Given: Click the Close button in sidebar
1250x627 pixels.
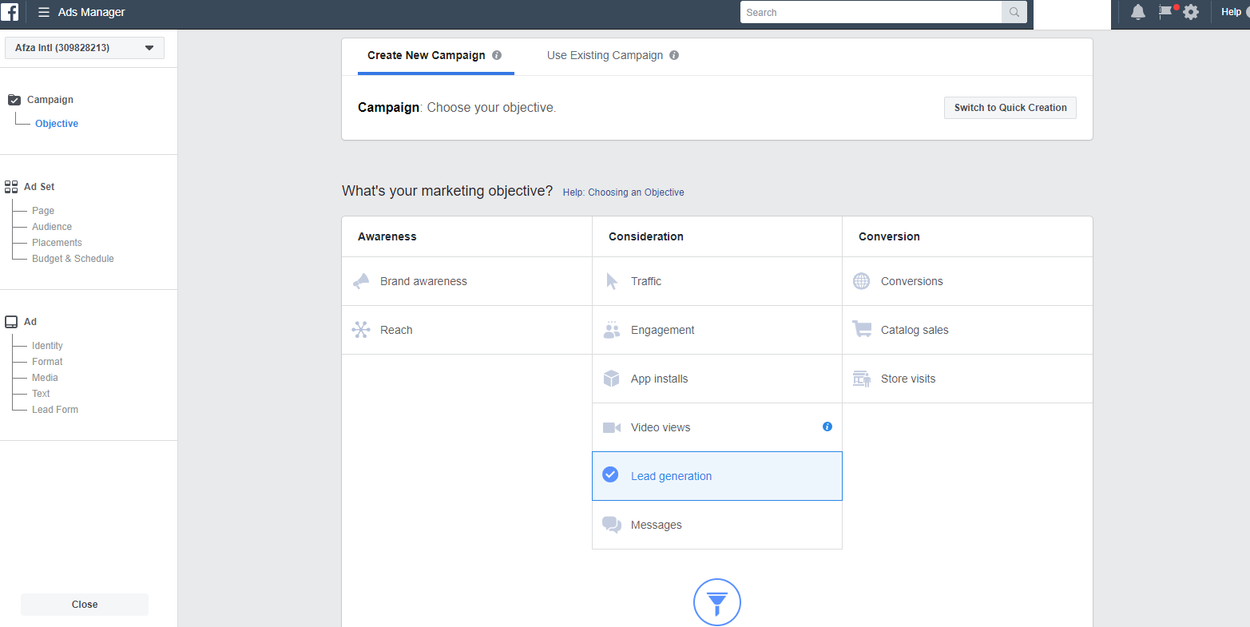Looking at the screenshot, I should pyautogui.click(x=85, y=605).
